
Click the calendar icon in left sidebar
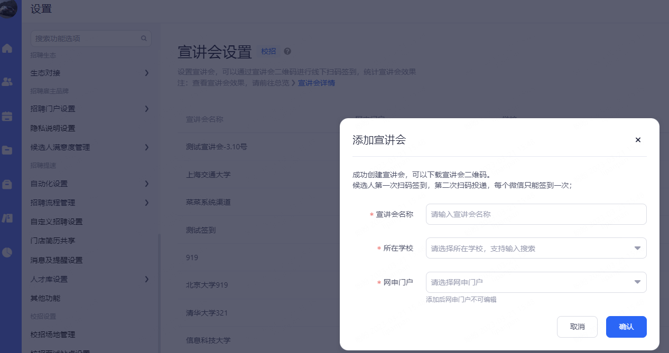click(x=7, y=117)
